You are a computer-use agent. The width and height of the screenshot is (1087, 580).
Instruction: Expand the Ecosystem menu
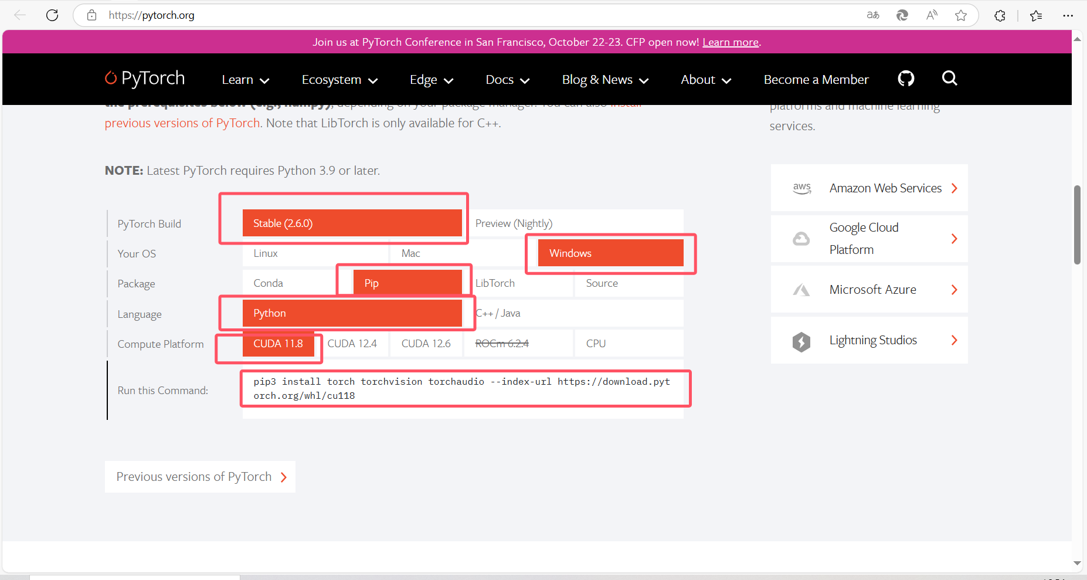(x=340, y=80)
